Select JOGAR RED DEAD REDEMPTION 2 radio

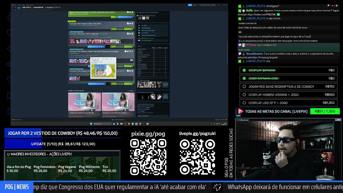[x=244, y=87]
